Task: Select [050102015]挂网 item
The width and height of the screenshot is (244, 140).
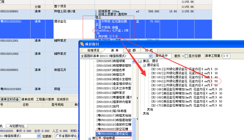Action: point(108,106)
